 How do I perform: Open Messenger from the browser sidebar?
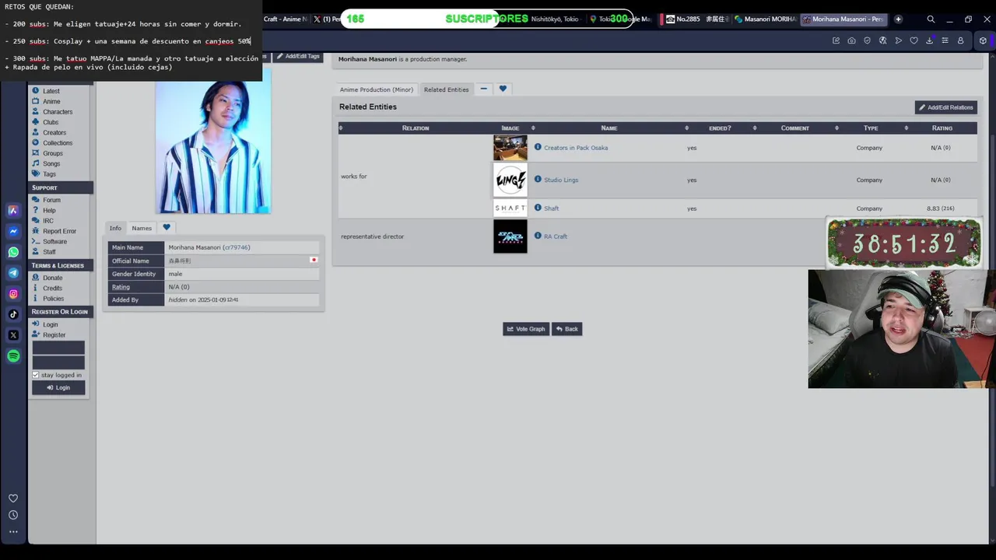(x=13, y=231)
